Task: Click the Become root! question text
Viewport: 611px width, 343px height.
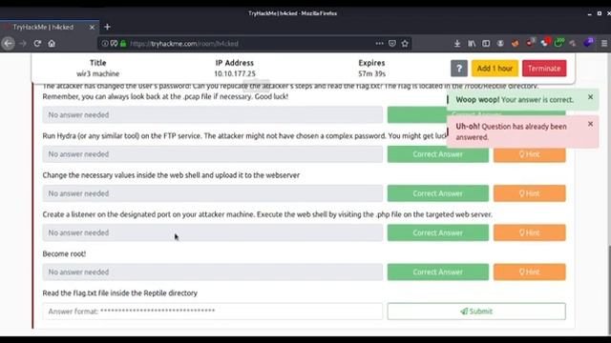Action: [x=64, y=253]
